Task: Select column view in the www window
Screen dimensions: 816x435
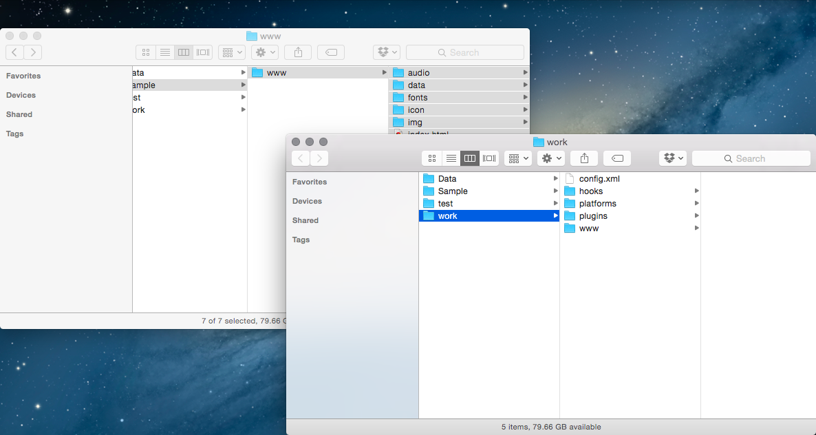Action: (x=184, y=52)
